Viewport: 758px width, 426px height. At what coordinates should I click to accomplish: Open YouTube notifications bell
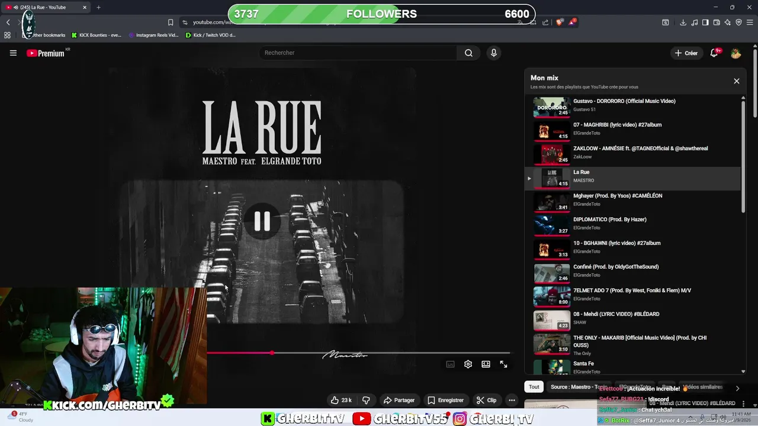715,53
